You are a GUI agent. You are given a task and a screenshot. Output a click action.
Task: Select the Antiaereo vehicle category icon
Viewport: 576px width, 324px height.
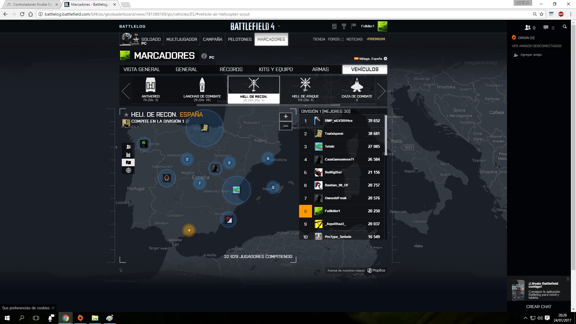click(x=150, y=85)
